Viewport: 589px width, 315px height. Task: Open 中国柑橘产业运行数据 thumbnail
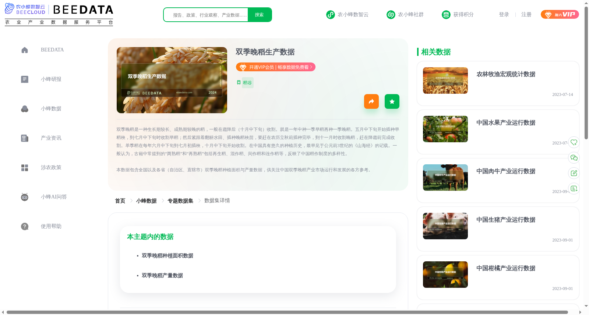pyautogui.click(x=445, y=275)
